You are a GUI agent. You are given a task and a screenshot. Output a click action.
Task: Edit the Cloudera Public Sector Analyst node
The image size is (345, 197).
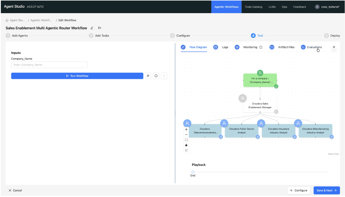coord(258,137)
